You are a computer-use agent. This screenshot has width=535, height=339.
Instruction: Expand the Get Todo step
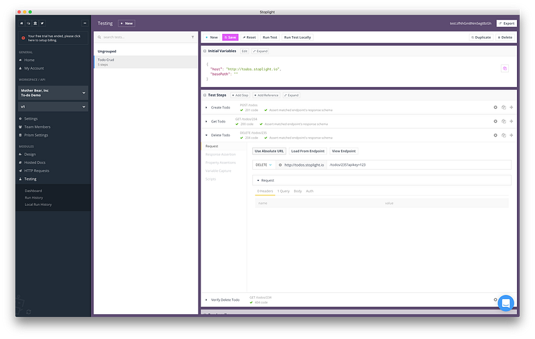(206, 122)
